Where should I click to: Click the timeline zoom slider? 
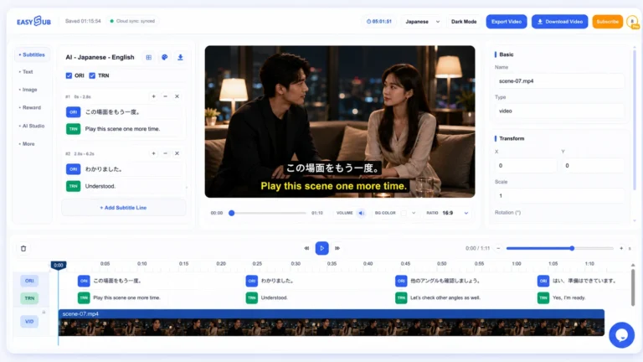pyautogui.click(x=560, y=248)
